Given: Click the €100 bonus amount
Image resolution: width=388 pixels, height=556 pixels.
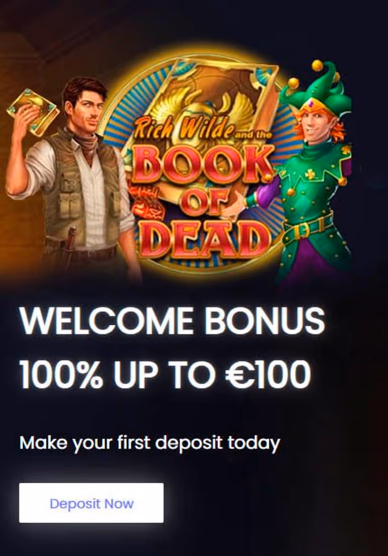Looking at the screenshot, I should coord(268,374).
